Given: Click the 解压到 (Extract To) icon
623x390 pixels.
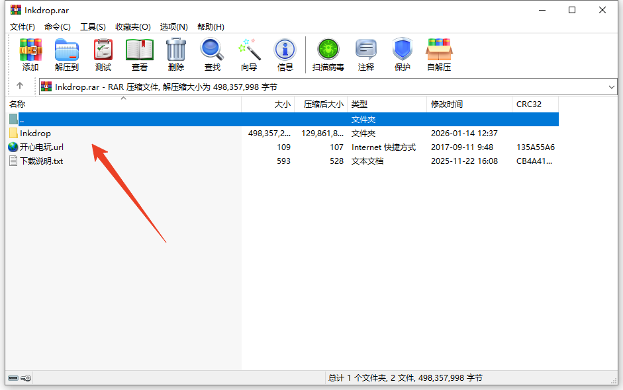Looking at the screenshot, I should tap(67, 54).
